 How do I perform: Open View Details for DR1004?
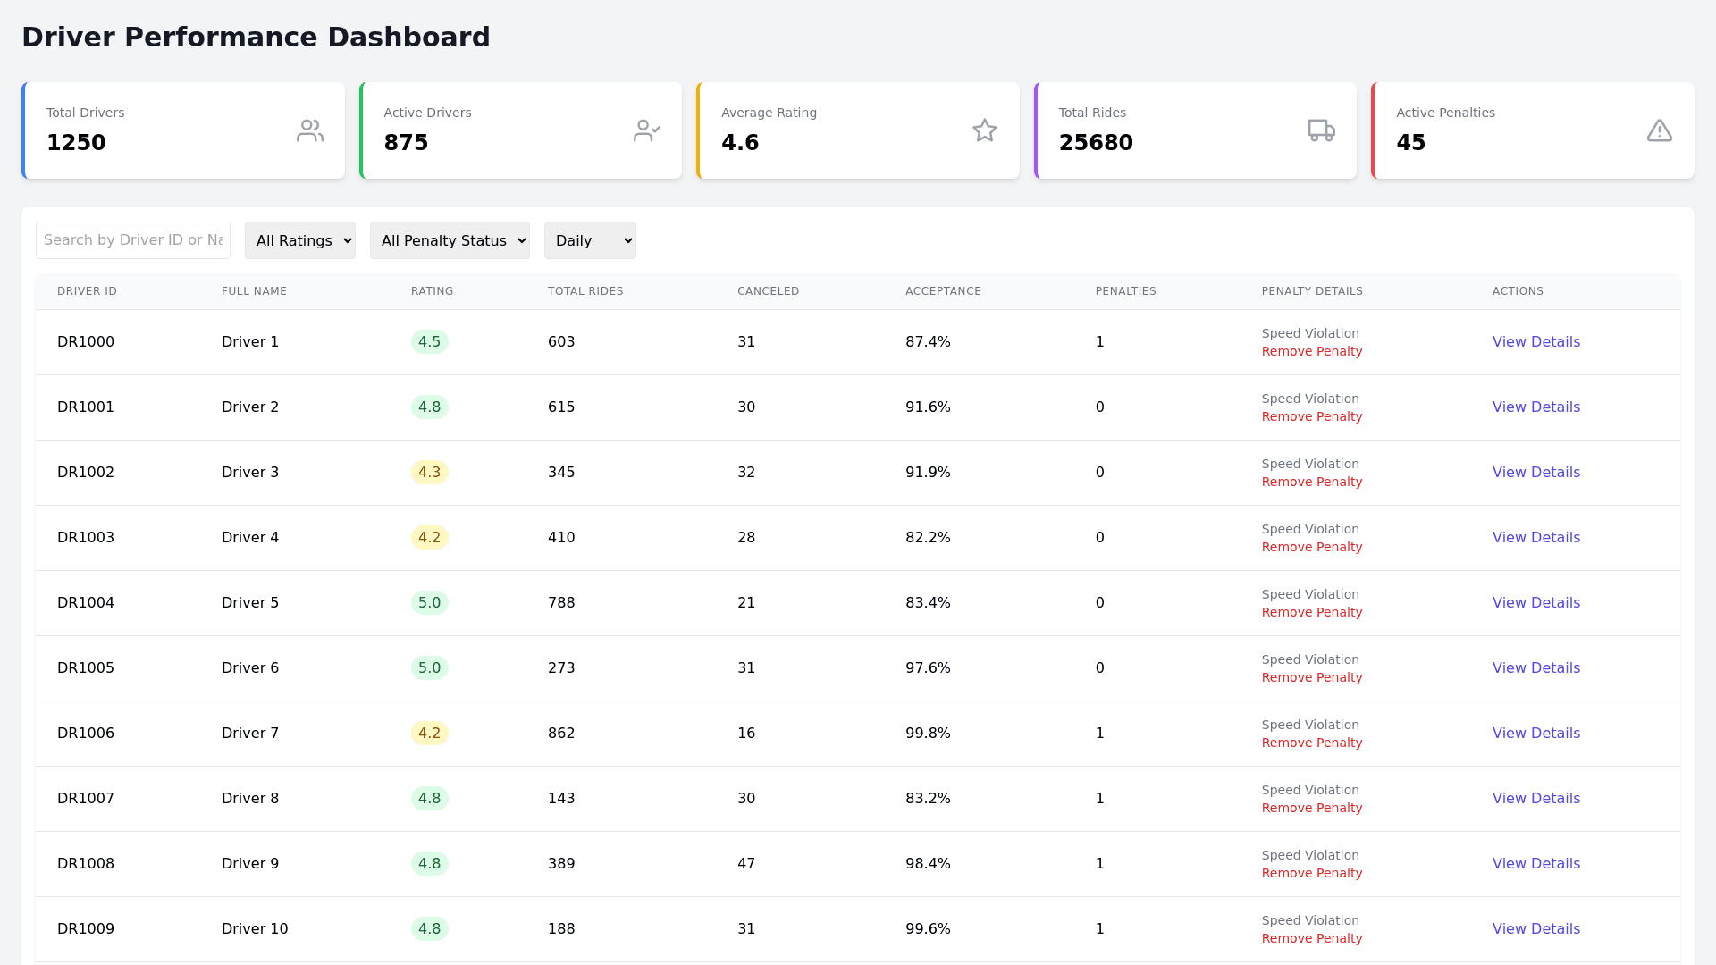point(1535,603)
